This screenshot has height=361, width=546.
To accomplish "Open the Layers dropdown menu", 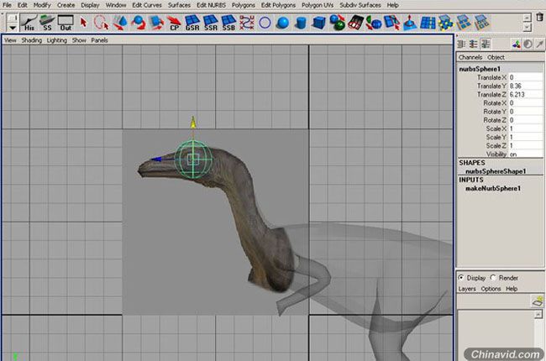I will 466,289.
